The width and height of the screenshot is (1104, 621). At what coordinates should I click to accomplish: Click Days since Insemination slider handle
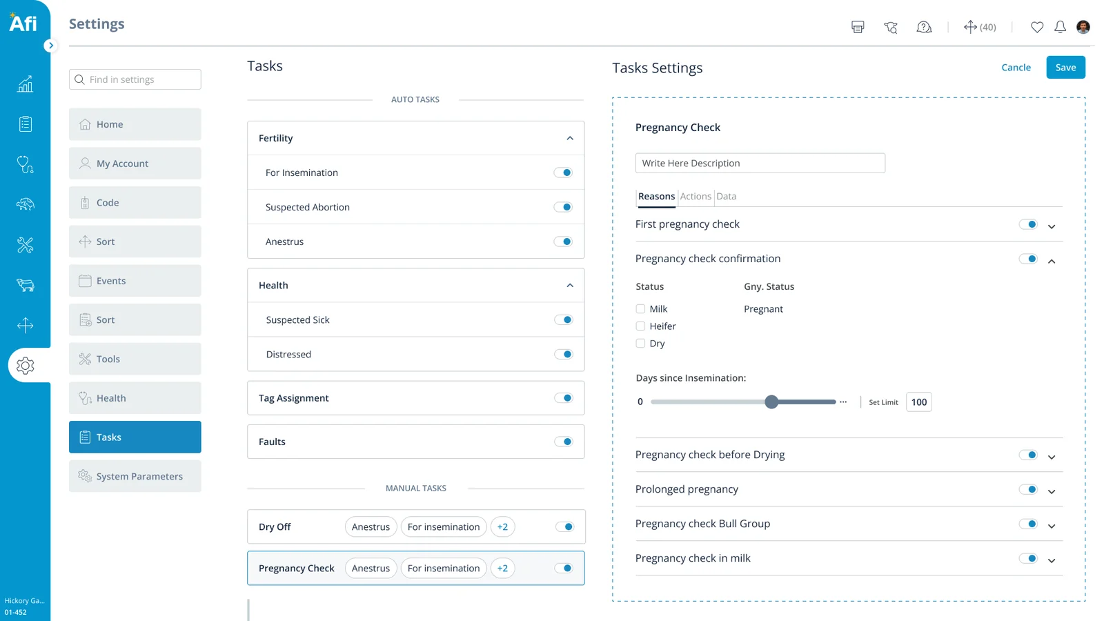[x=771, y=402]
